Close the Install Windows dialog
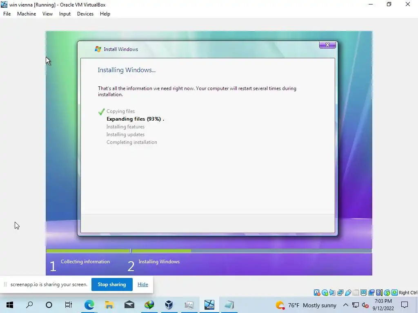Image resolution: width=418 pixels, height=313 pixels. pos(327,45)
